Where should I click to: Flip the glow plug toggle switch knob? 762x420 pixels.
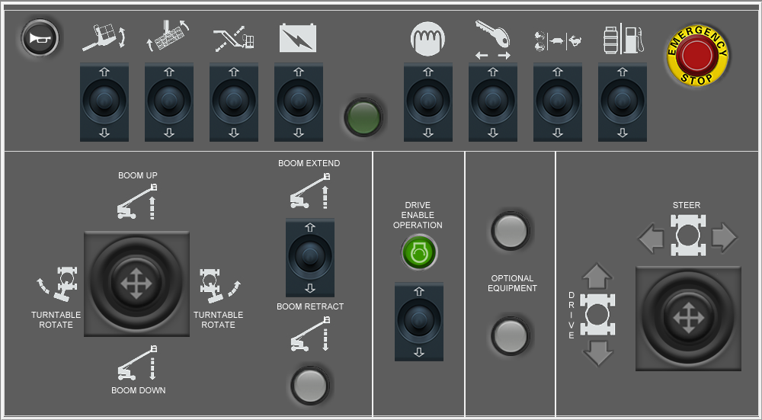point(428,101)
